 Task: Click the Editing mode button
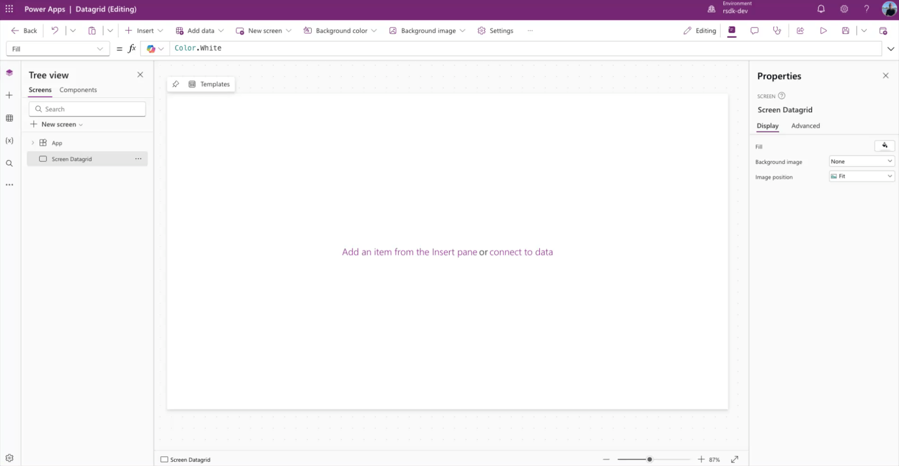[699, 31]
